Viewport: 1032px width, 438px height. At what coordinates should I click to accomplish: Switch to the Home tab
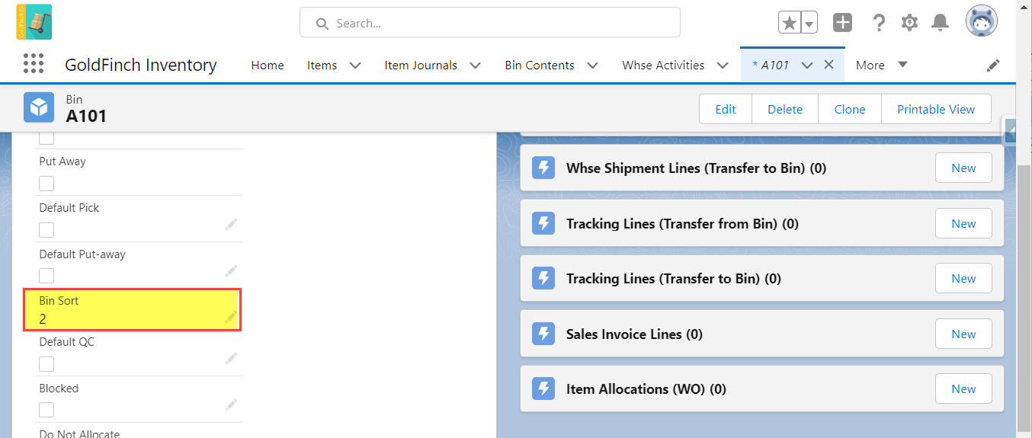coord(268,66)
